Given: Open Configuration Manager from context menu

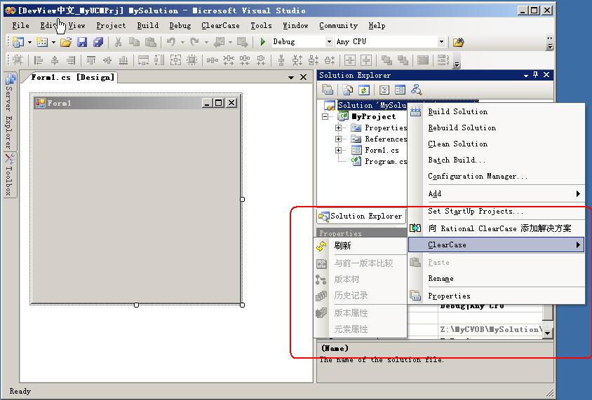Looking at the screenshot, I should pos(497,177).
